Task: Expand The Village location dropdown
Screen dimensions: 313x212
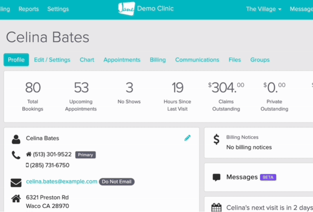Action: click(x=264, y=9)
